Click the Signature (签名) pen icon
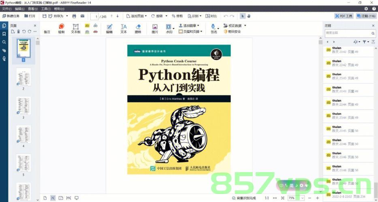The height and width of the screenshot is (202, 378). click(x=214, y=26)
